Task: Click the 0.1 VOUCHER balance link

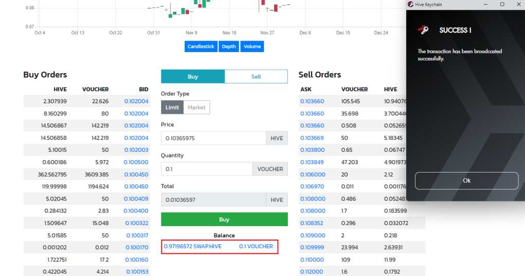Action: tap(256, 247)
